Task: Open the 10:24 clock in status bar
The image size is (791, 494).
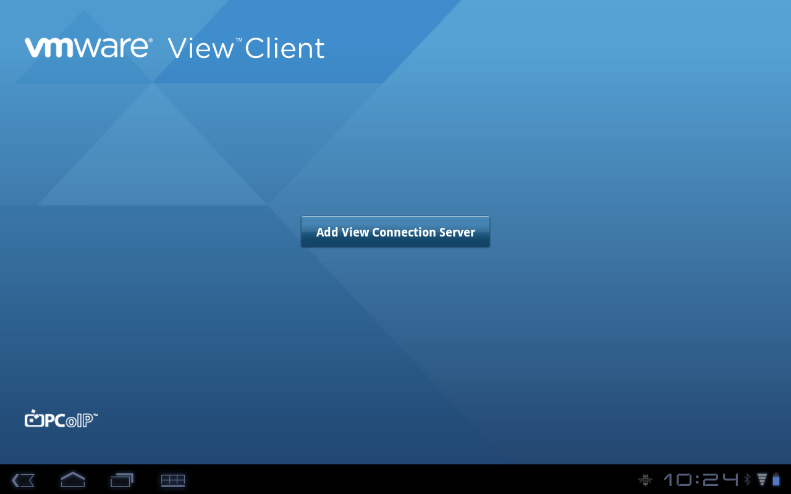Action: pyautogui.click(x=701, y=480)
